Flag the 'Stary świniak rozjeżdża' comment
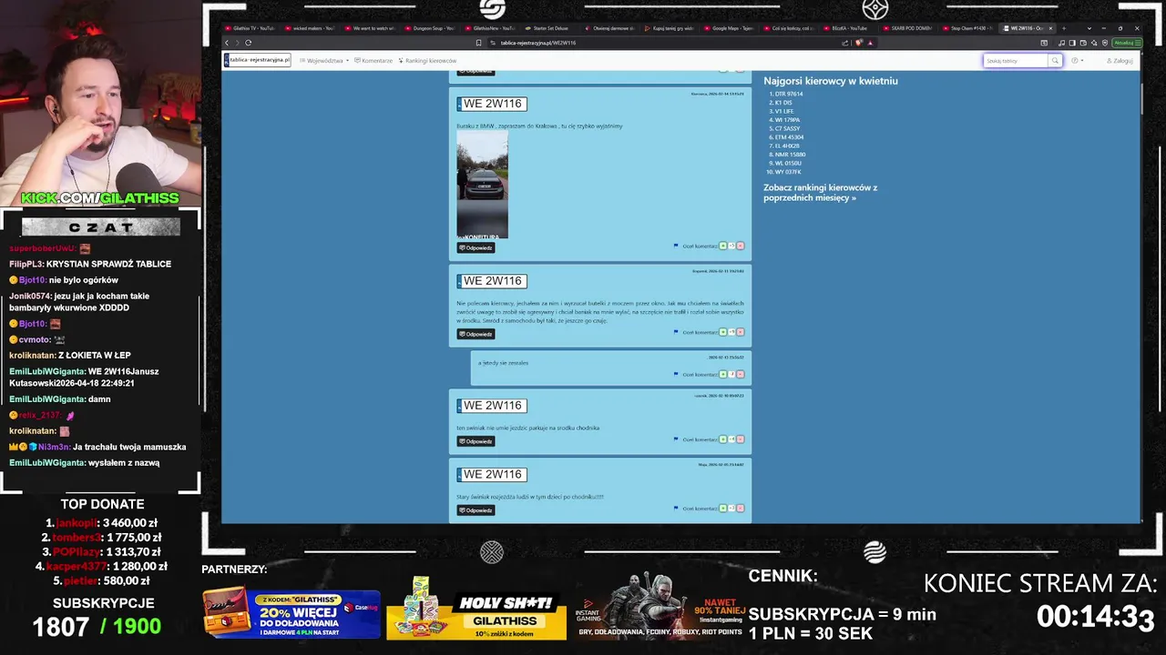This screenshot has height=655, width=1166. [676, 508]
